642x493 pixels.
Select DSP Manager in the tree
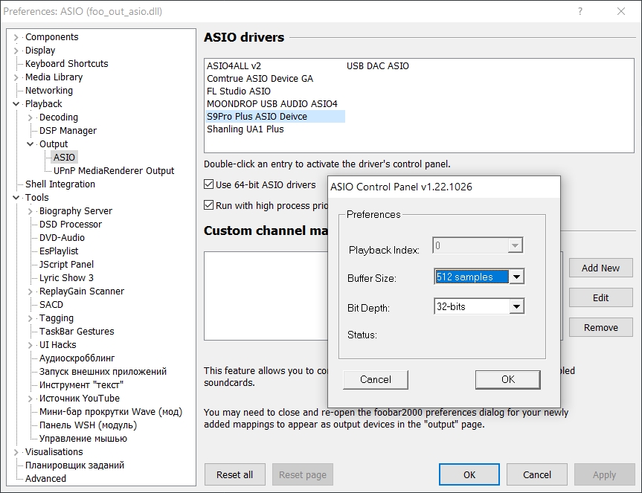tap(68, 131)
